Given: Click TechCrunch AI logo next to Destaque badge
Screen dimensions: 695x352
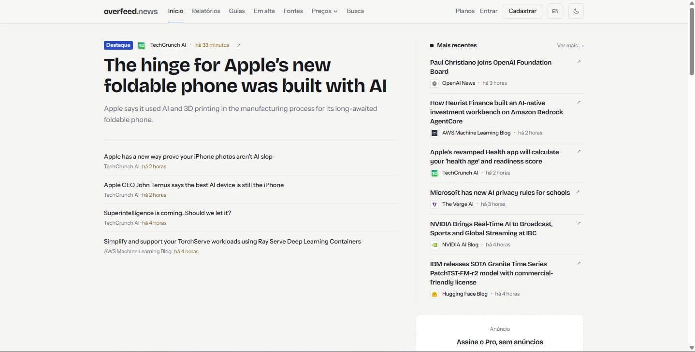Looking at the screenshot, I should click(142, 45).
